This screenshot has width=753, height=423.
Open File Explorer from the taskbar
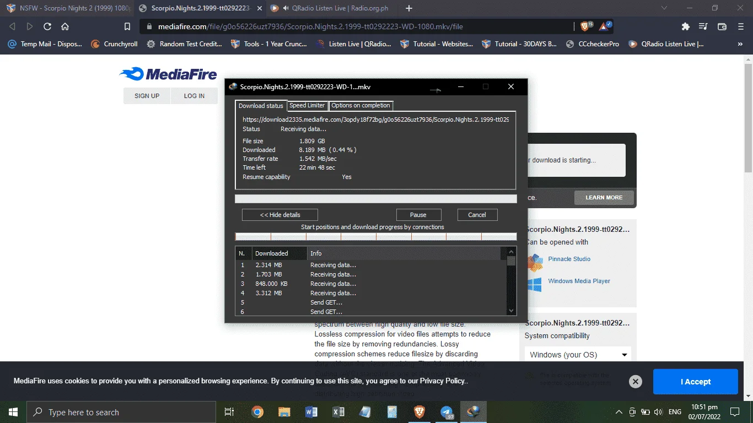(284, 412)
